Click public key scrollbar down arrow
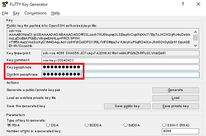The image size is (206, 136). coord(195,46)
